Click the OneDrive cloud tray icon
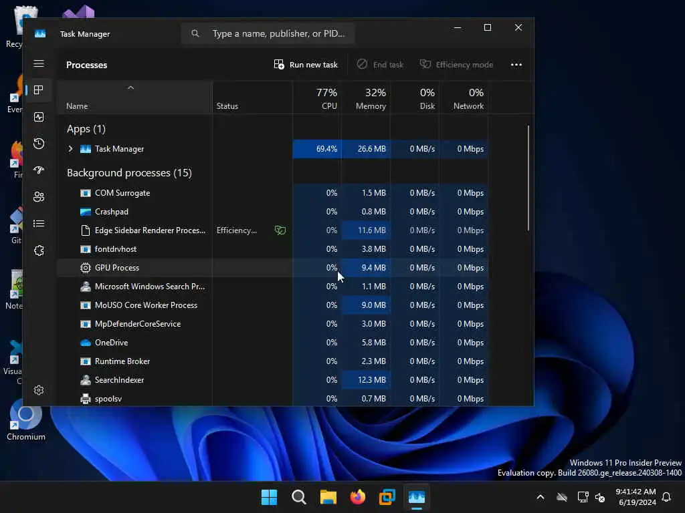The image size is (685, 513). (562, 497)
